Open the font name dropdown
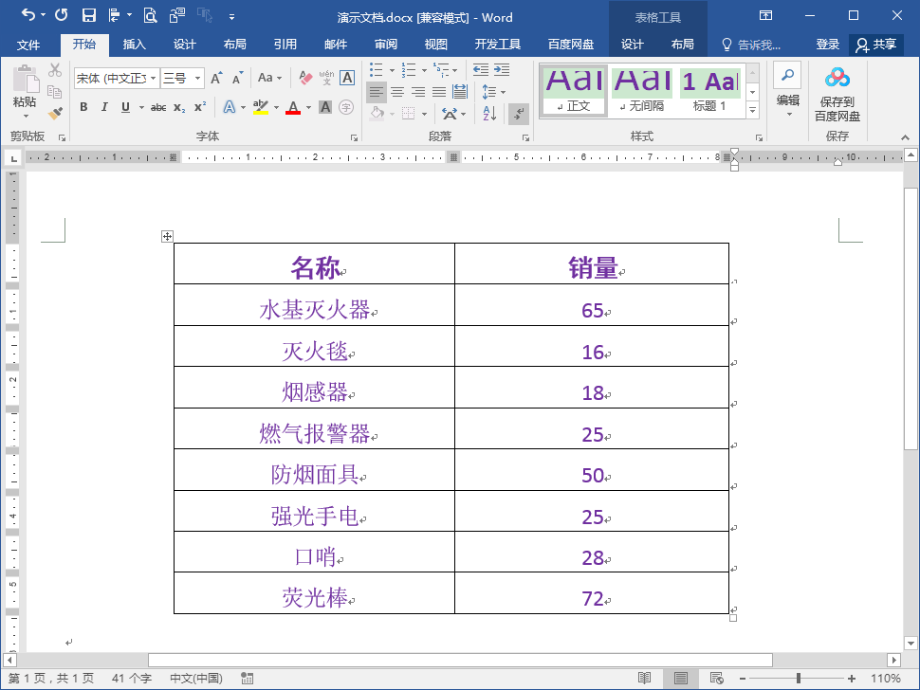 point(153,78)
